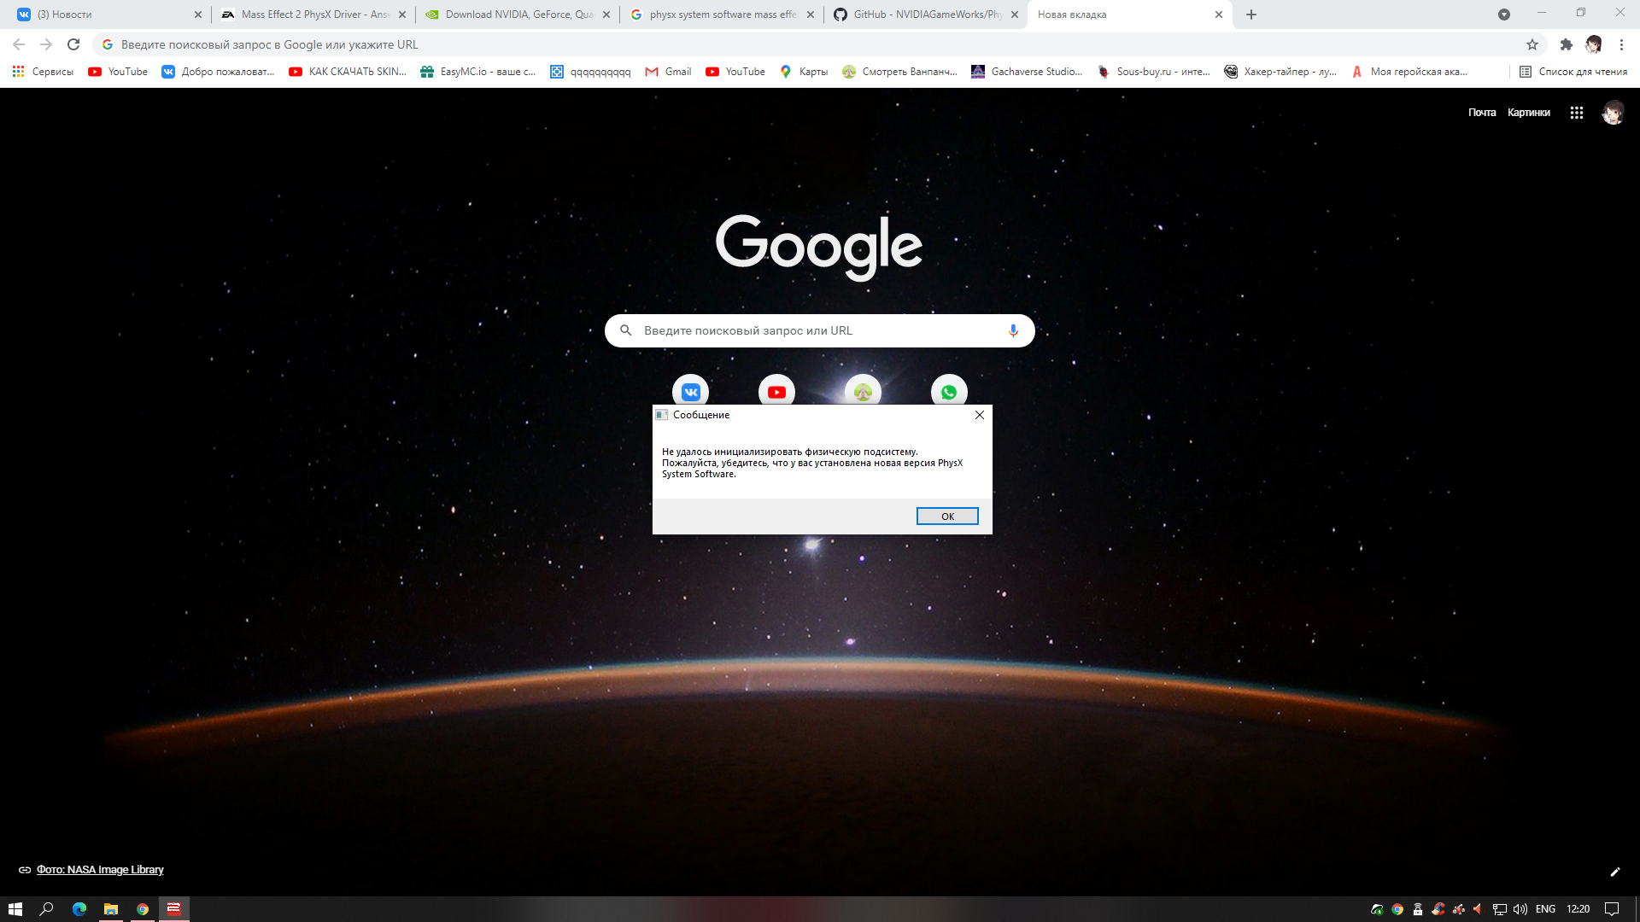Screen dimensions: 1640x922
Task: Open the Chrome three-dot menu
Action: click(x=1621, y=44)
